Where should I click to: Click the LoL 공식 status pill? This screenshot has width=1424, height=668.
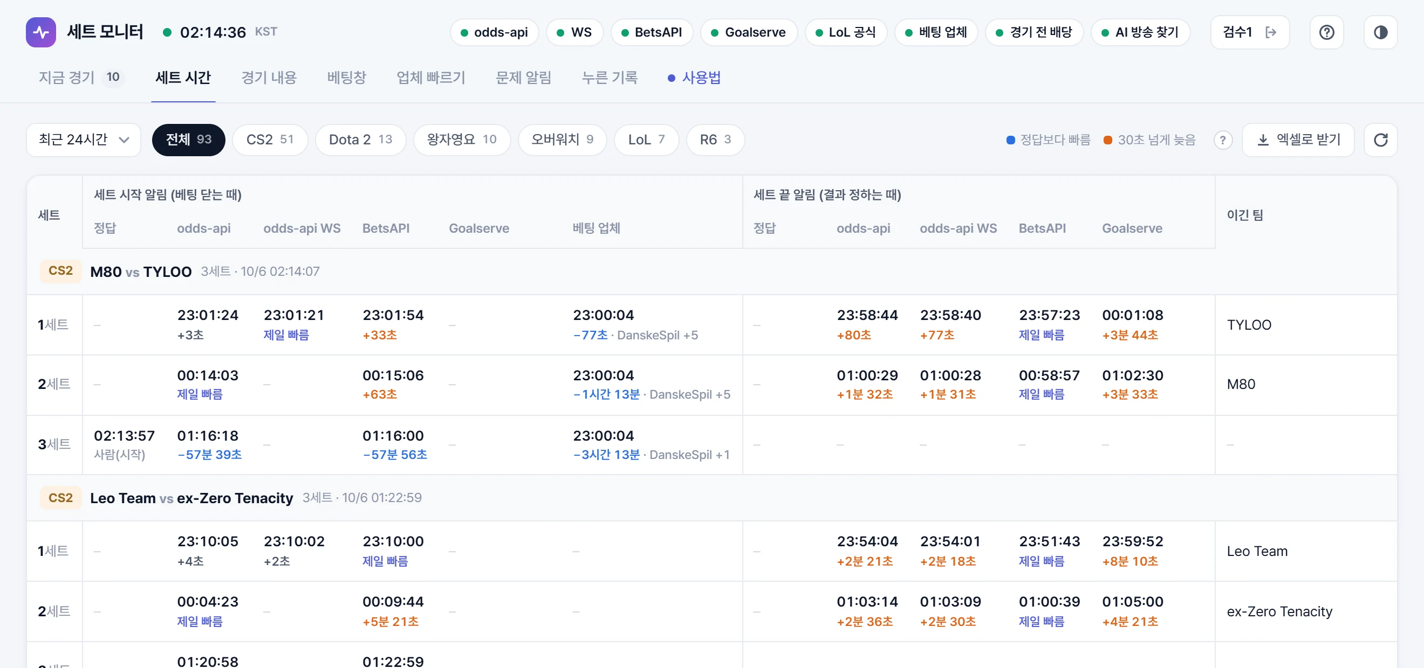click(846, 32)
